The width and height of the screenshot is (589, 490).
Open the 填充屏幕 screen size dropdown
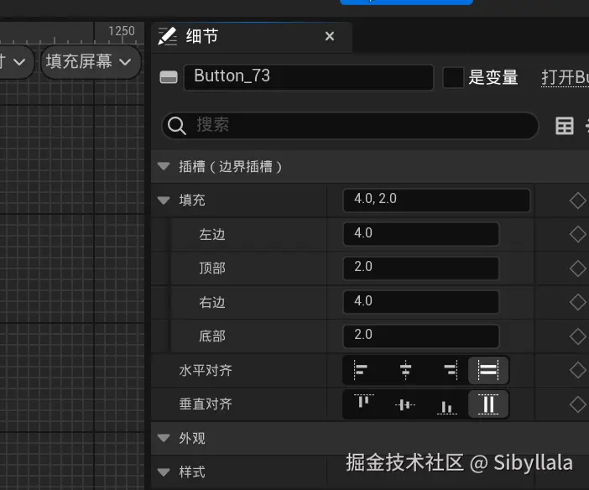[91, 61]
